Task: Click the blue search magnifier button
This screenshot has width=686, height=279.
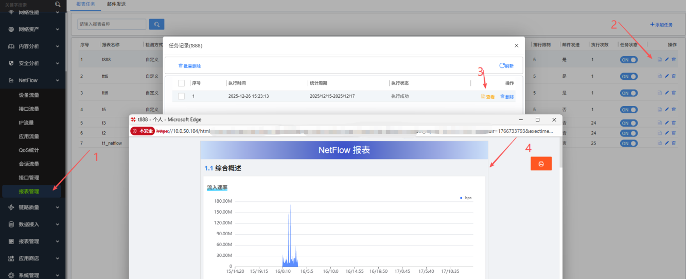Action: point(156,24)
